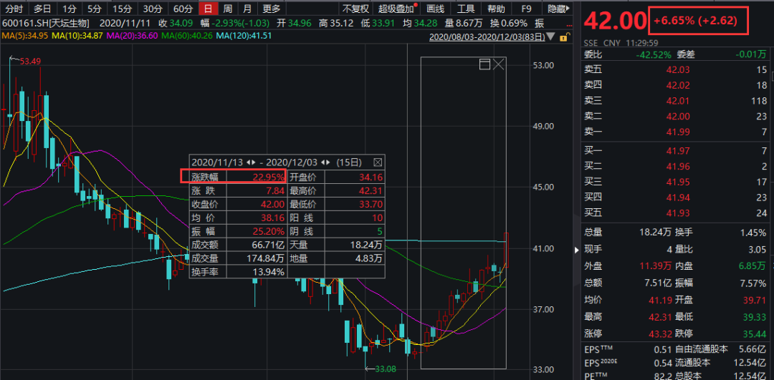Select the 60分 period tab
Image resolution: width=774 pixels, height=380 pixels.
[183, 9]
